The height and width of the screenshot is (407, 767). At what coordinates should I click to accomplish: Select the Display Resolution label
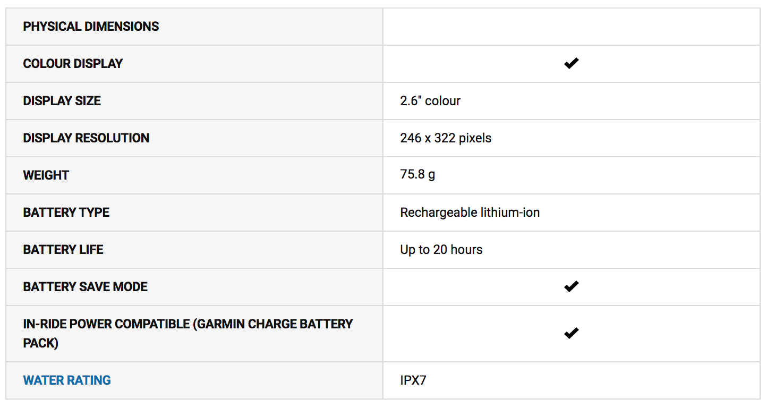pos(86,138)
